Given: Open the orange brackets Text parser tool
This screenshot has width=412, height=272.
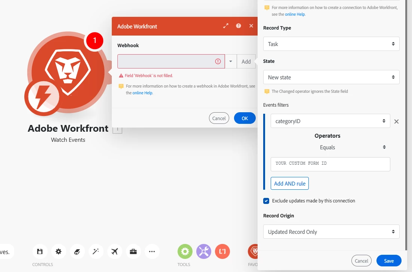Looking at the screenshot, I should (222, 251).
